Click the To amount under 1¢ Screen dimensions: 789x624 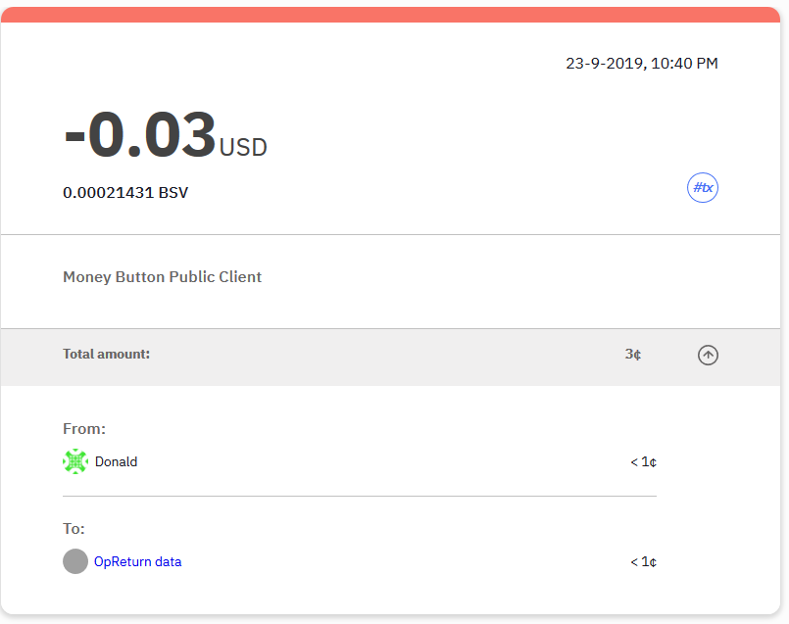click(644, 561)
